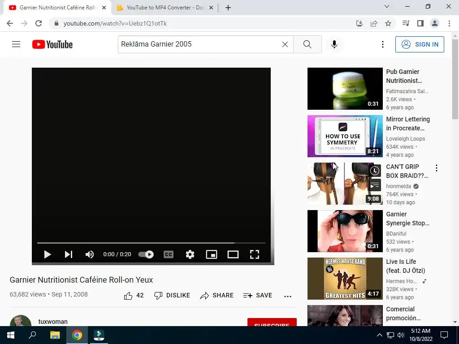Image resolution: width=459 pixels, height=344 pixels.
Task: Install app icon in address bar
Action: click(359, 23)
